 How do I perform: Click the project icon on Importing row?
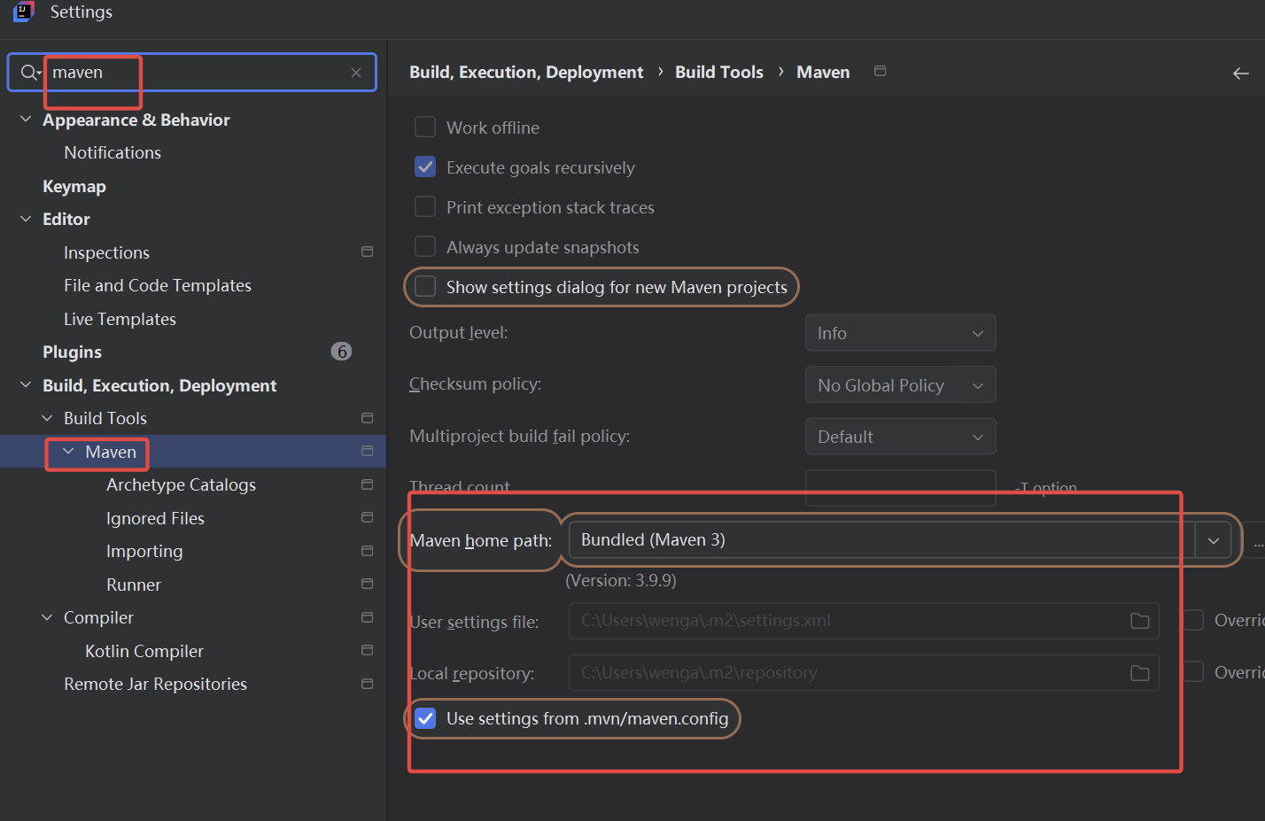pyautogui.click(x=367, y=551)
